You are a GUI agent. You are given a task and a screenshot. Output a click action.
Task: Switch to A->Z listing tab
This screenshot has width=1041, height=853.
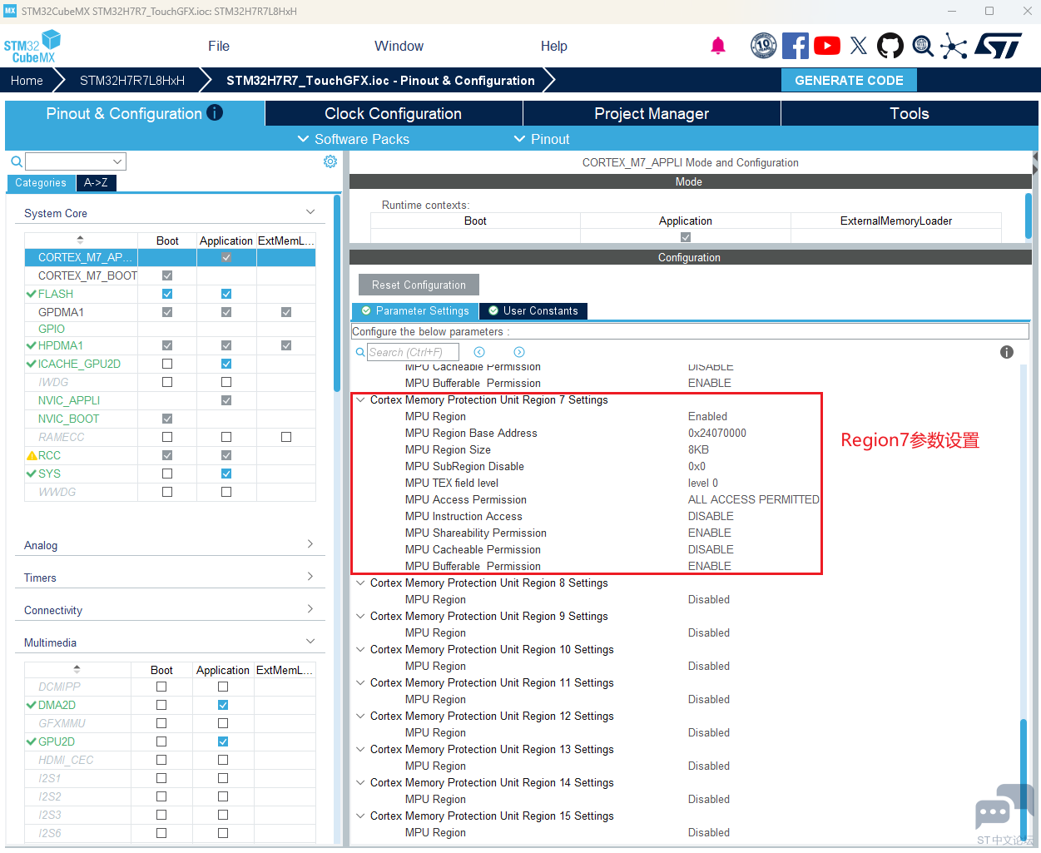[96, 183]
